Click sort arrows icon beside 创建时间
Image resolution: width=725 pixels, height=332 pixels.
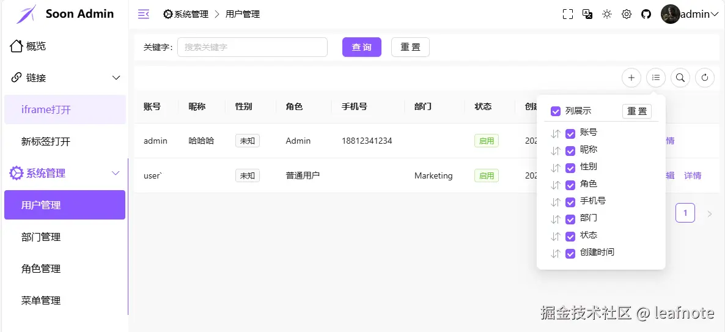tap(555, 253)
